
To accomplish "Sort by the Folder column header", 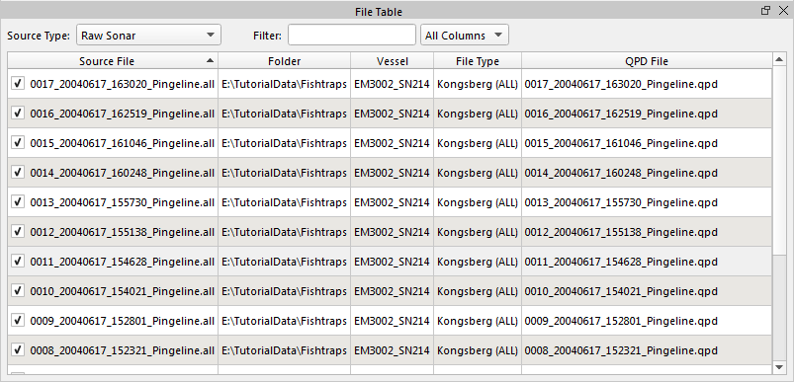I will tap(284, 60).
